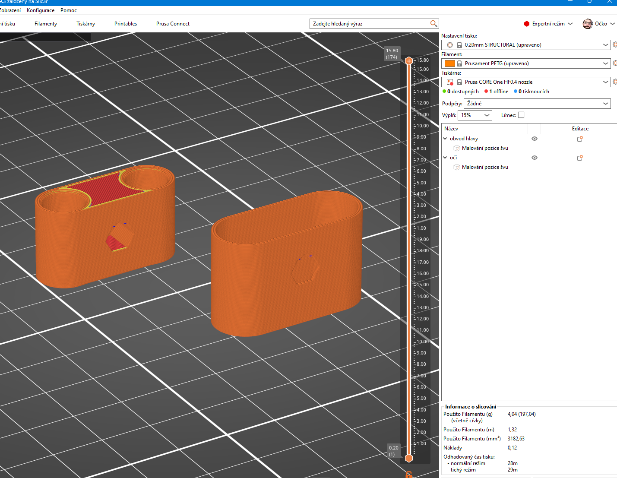Enable the Límec checkbox

521,115
